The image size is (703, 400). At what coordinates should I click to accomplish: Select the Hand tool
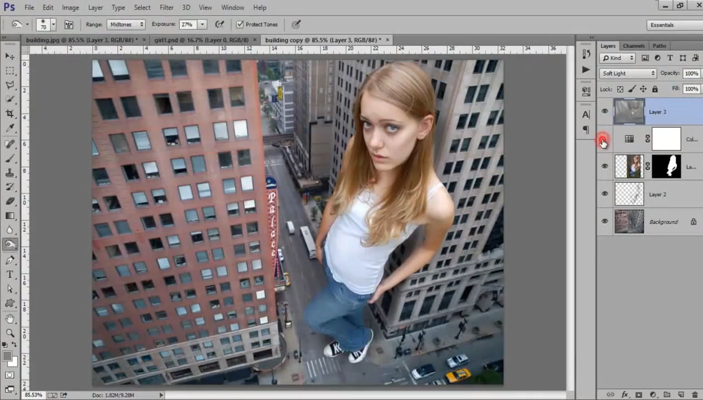(x=10, y=318)
